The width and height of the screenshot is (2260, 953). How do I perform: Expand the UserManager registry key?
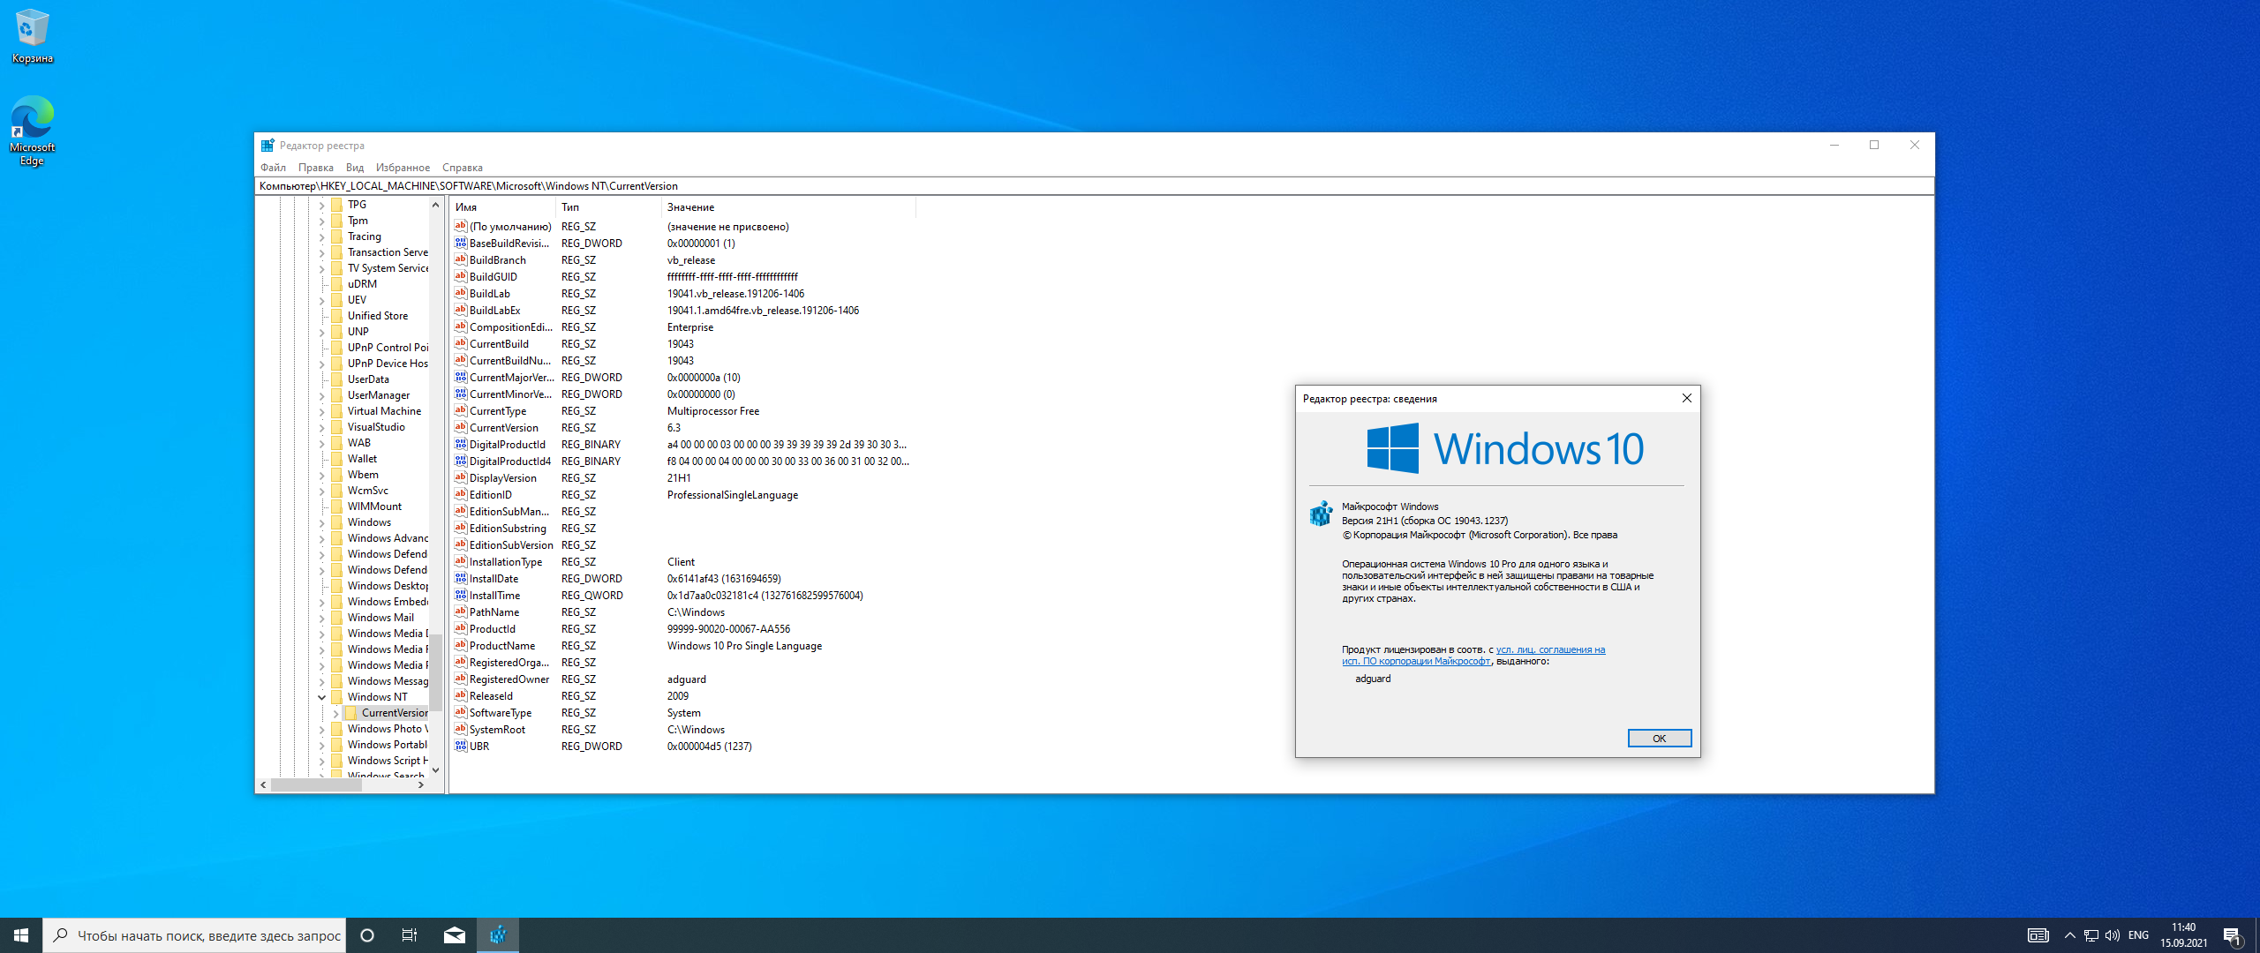tap(321, 395)
